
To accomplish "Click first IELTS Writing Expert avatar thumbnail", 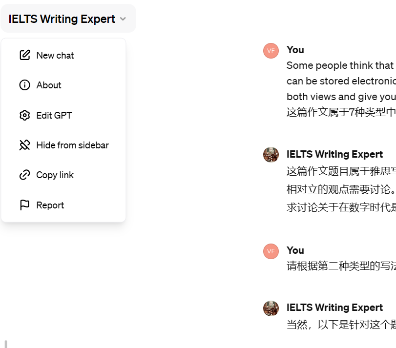I will coord(271,155).
